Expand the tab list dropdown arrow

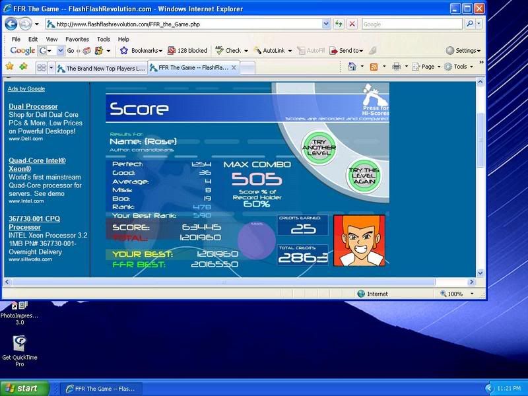pos(51,68)
